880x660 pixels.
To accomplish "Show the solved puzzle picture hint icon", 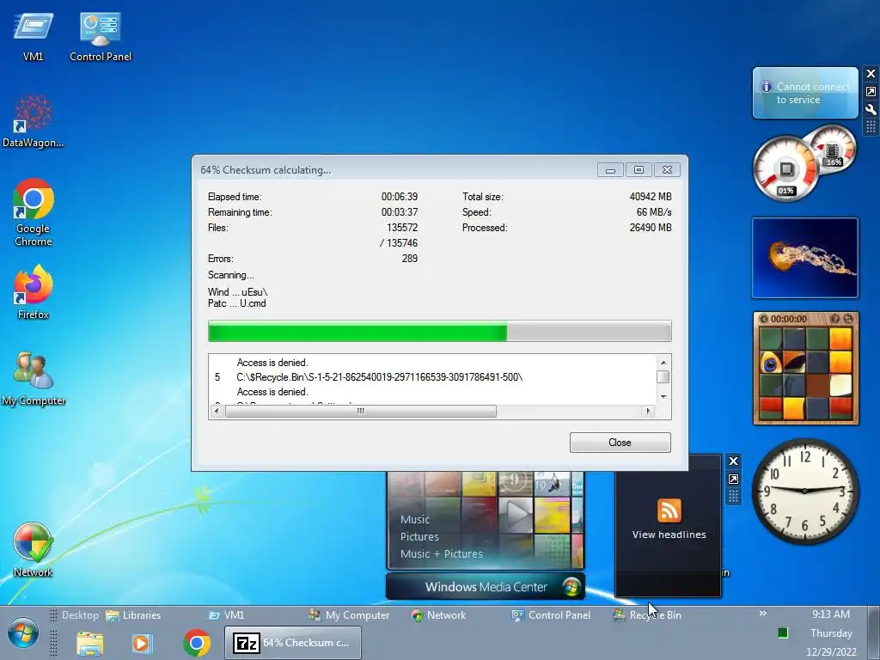I will point(835,319).
